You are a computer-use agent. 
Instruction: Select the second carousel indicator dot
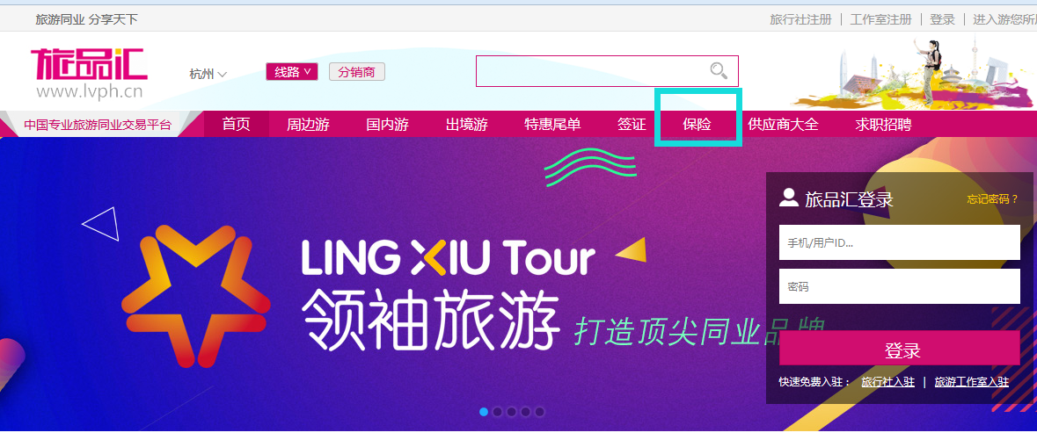coord(497,411)
